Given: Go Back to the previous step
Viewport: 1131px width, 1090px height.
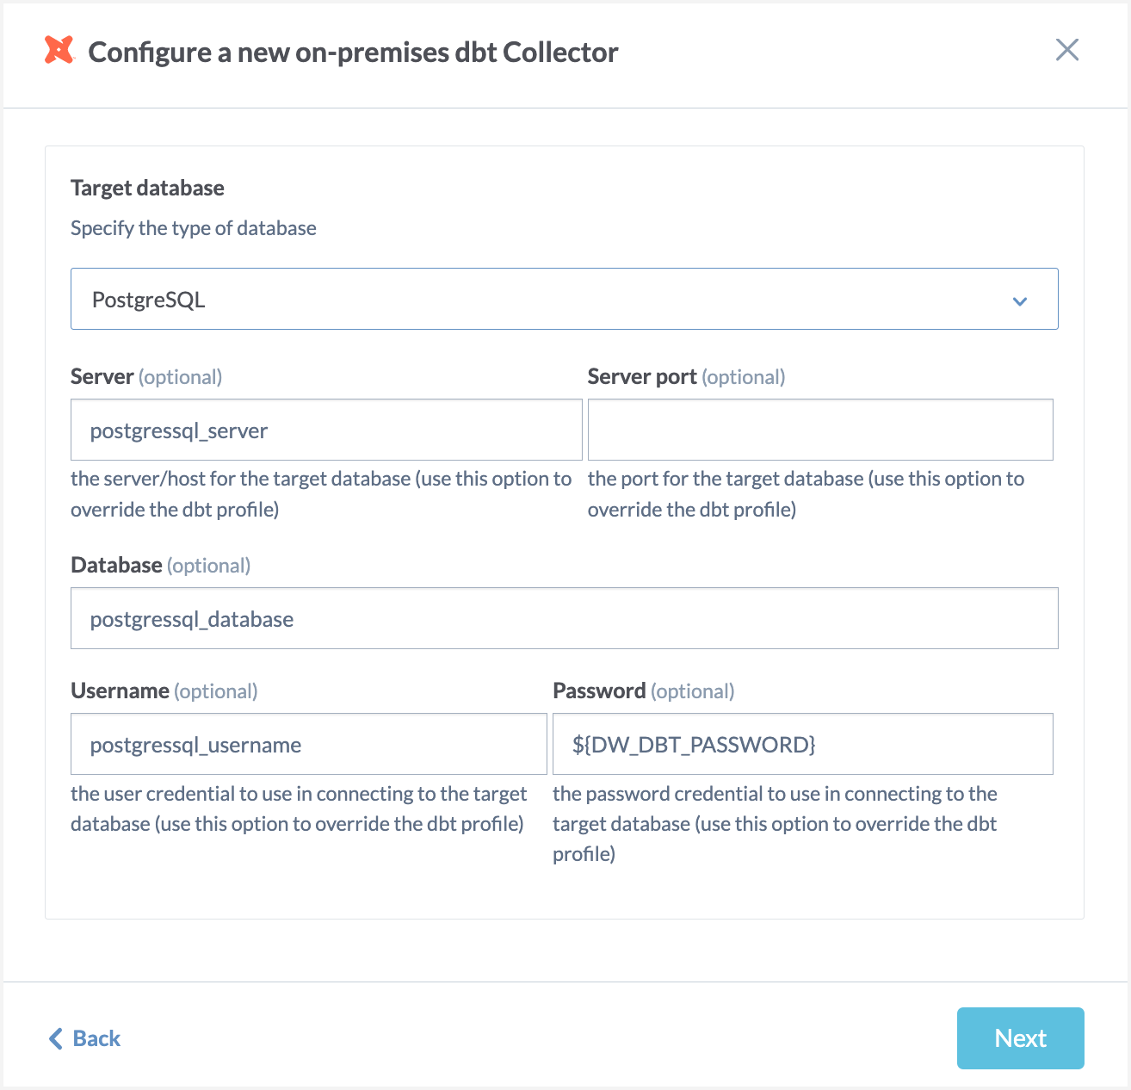Looking at the screenshot, I should click(x=84, y=1038).
